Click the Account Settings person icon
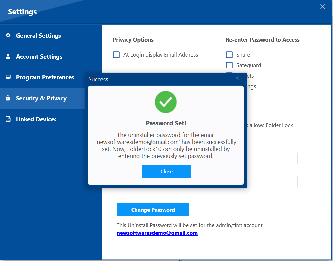This screenshot has width=333, height=261. [x=8, y=56]
